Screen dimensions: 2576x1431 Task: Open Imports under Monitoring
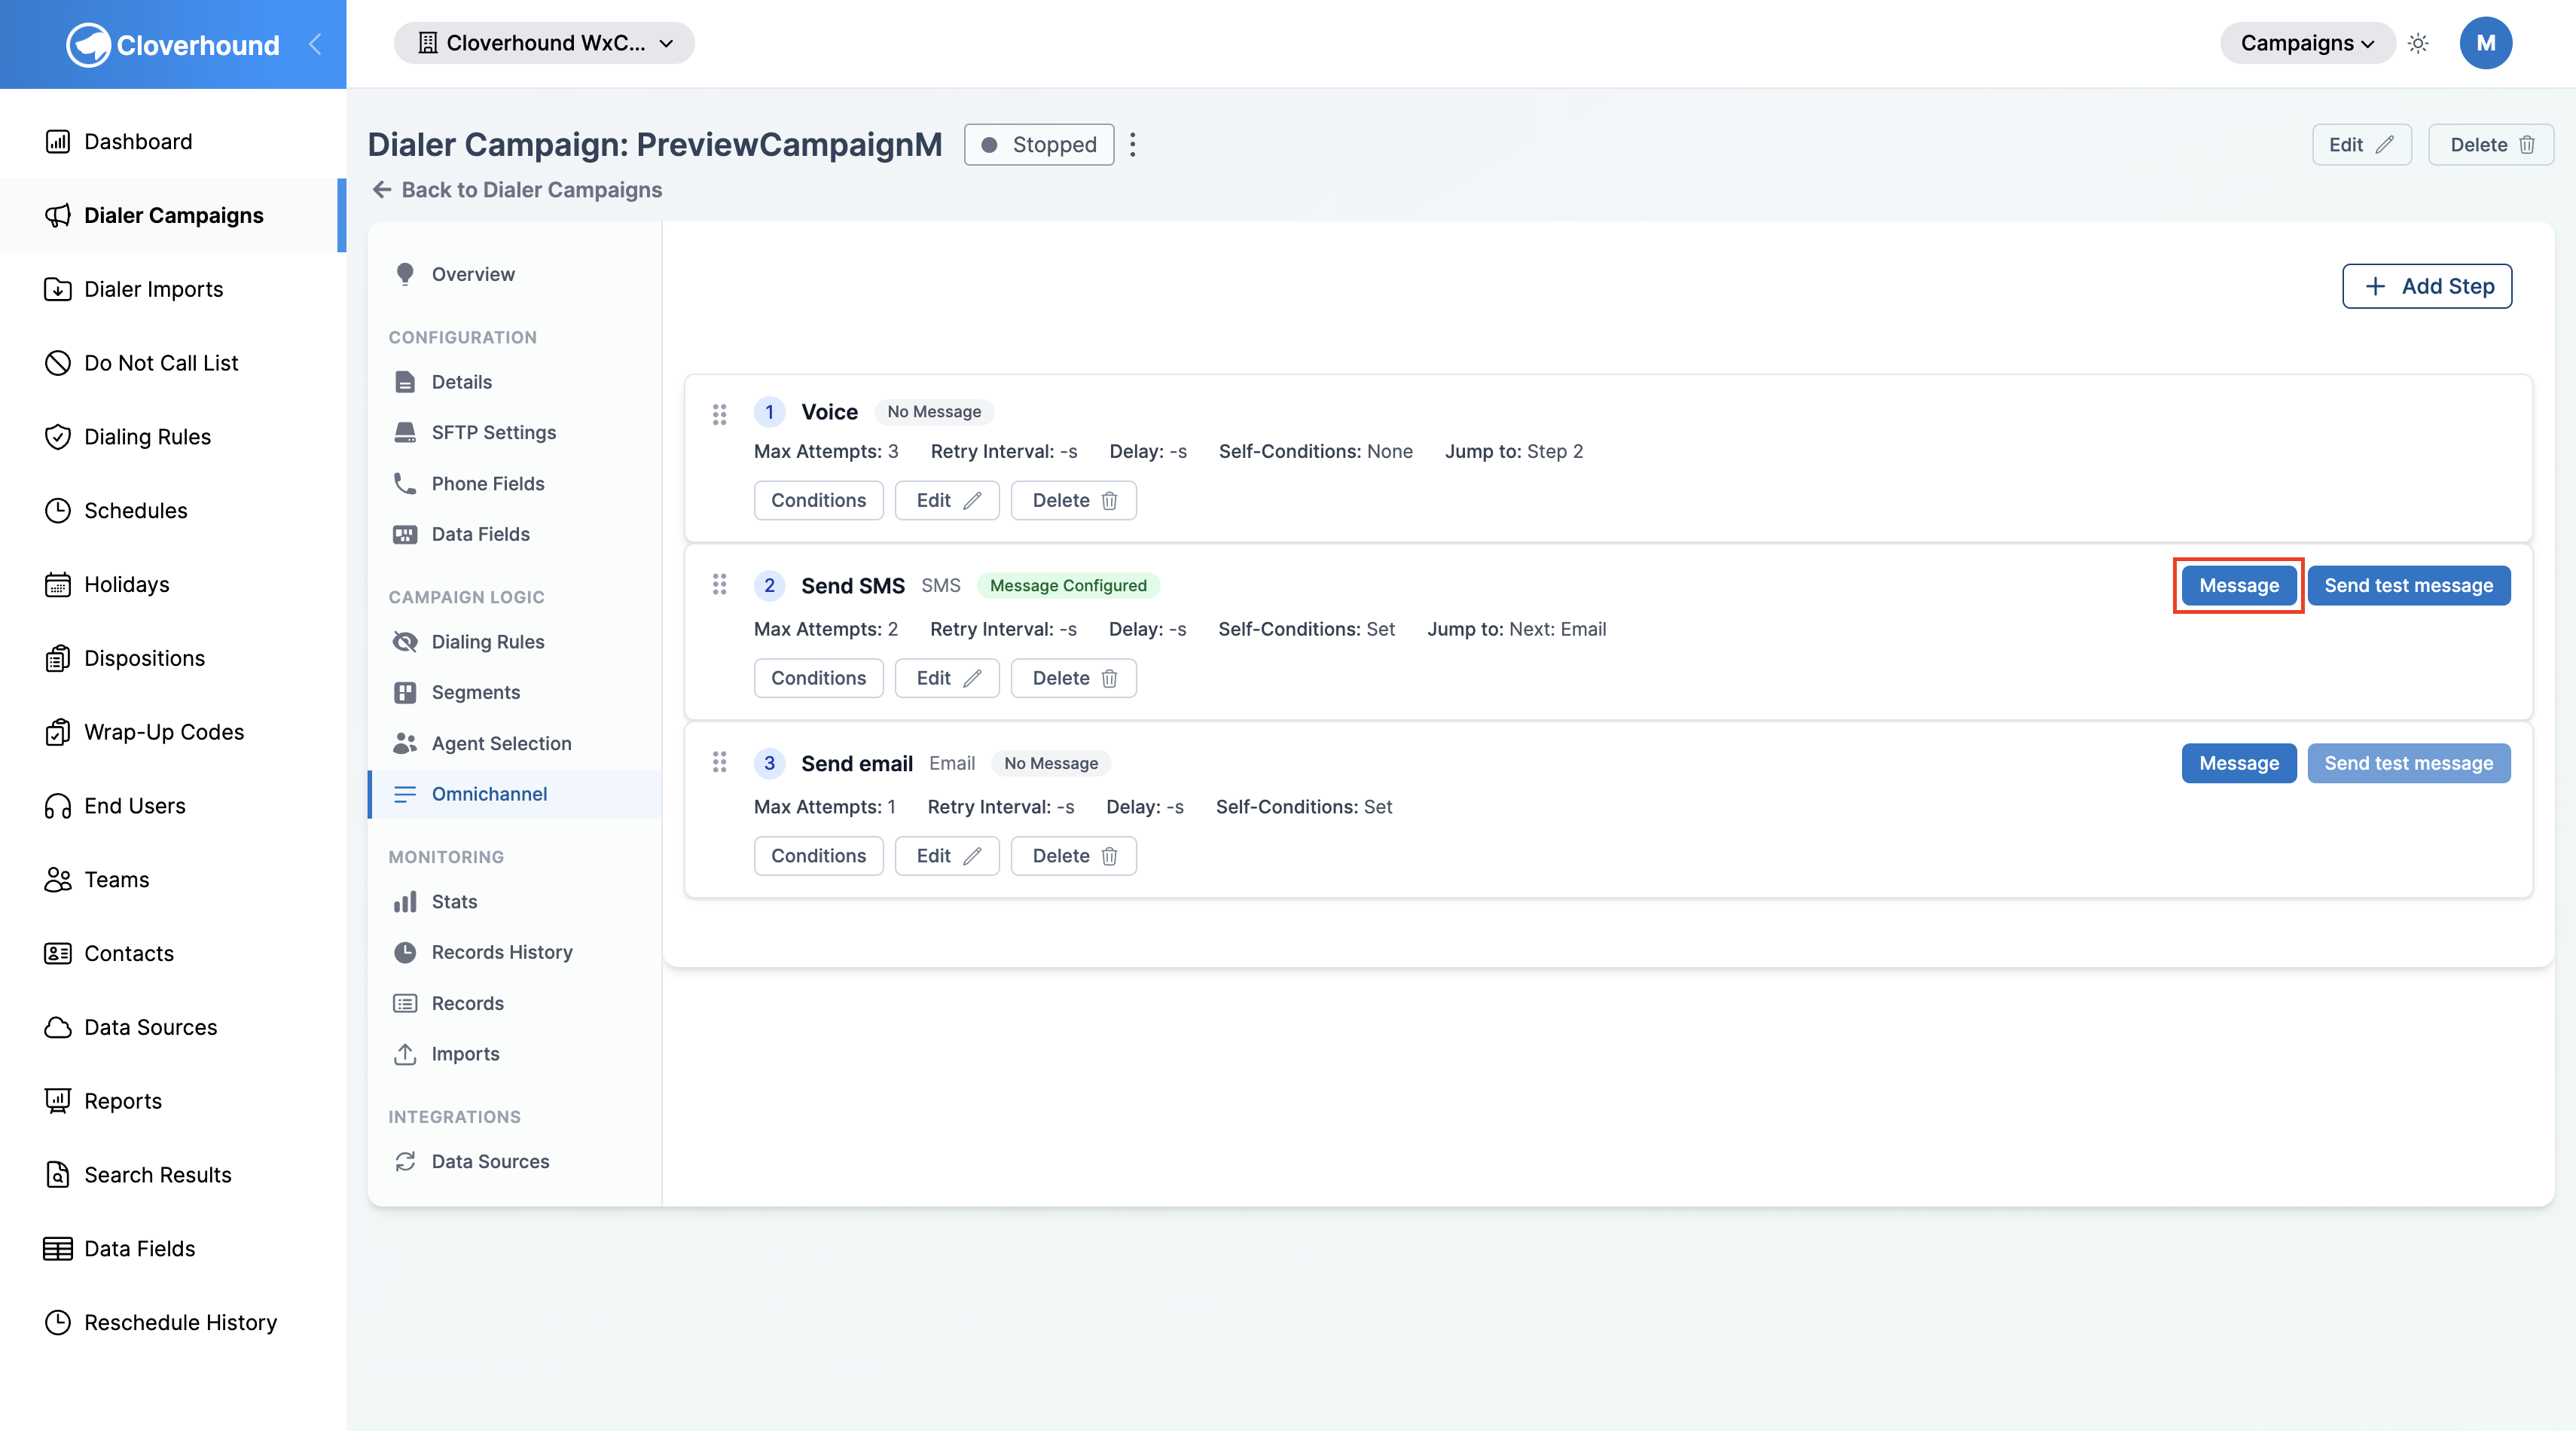515,1054
